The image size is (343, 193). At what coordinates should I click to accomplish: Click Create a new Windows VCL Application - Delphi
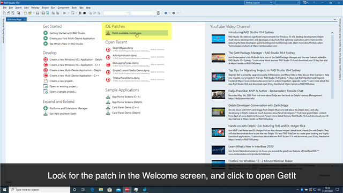coord(76,60)
